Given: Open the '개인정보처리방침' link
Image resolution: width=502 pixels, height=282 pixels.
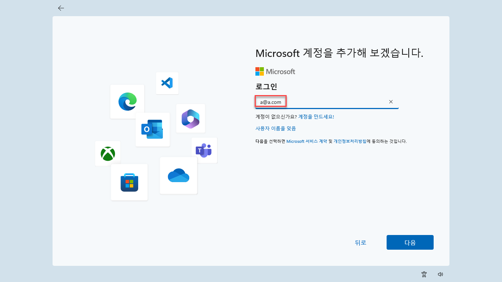Looking at the screenshot, I should (350, 141).
